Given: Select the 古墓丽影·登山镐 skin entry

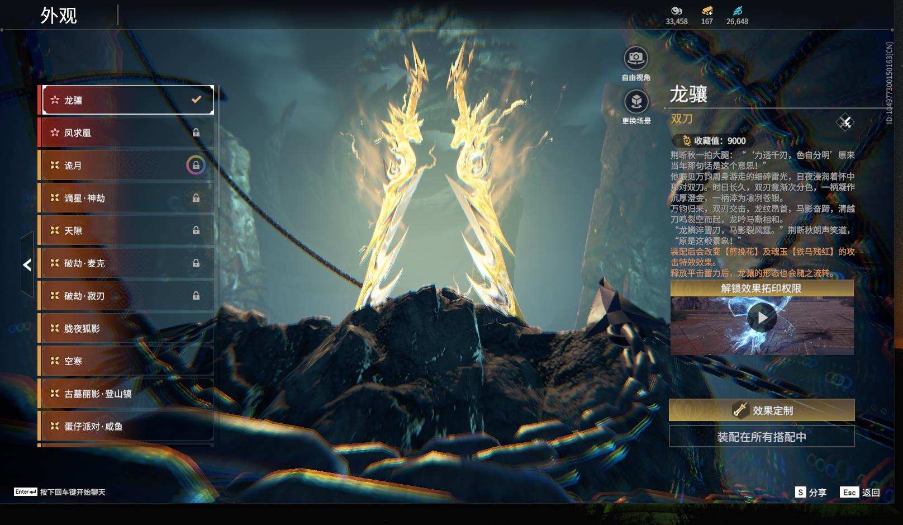Looking at the screenshot, I should pyautogui.click(x=126, y=394).
